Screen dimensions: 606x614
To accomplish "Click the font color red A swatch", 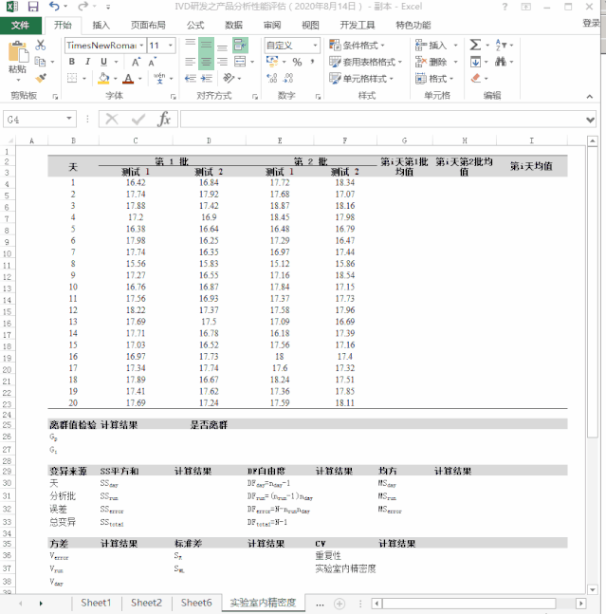I will (x=127, y=79).
